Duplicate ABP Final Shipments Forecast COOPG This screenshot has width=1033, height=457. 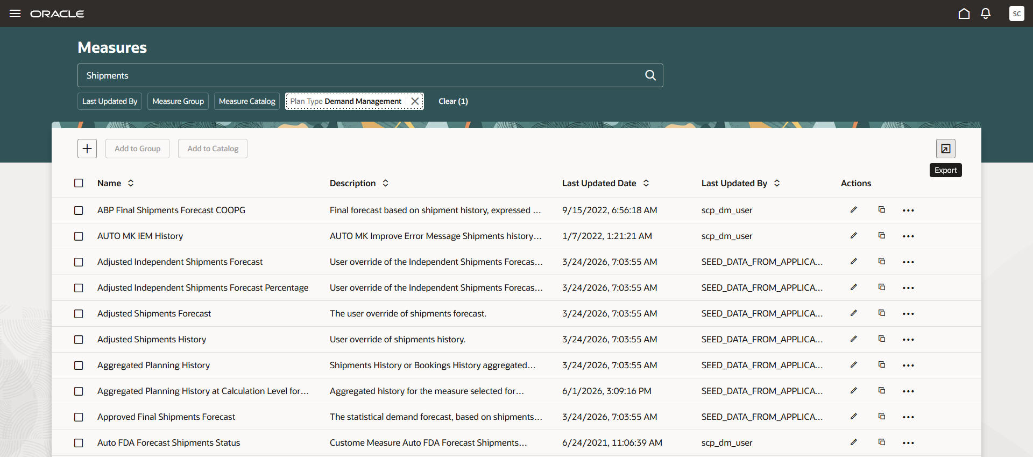[x=881, y=210]
